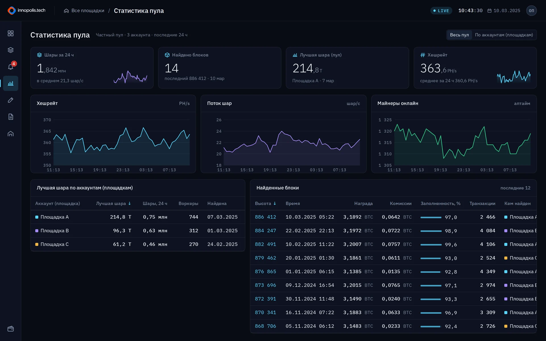Open notifications bell with badge 4
Screen dimensions: 546x341
click(11, 67)
